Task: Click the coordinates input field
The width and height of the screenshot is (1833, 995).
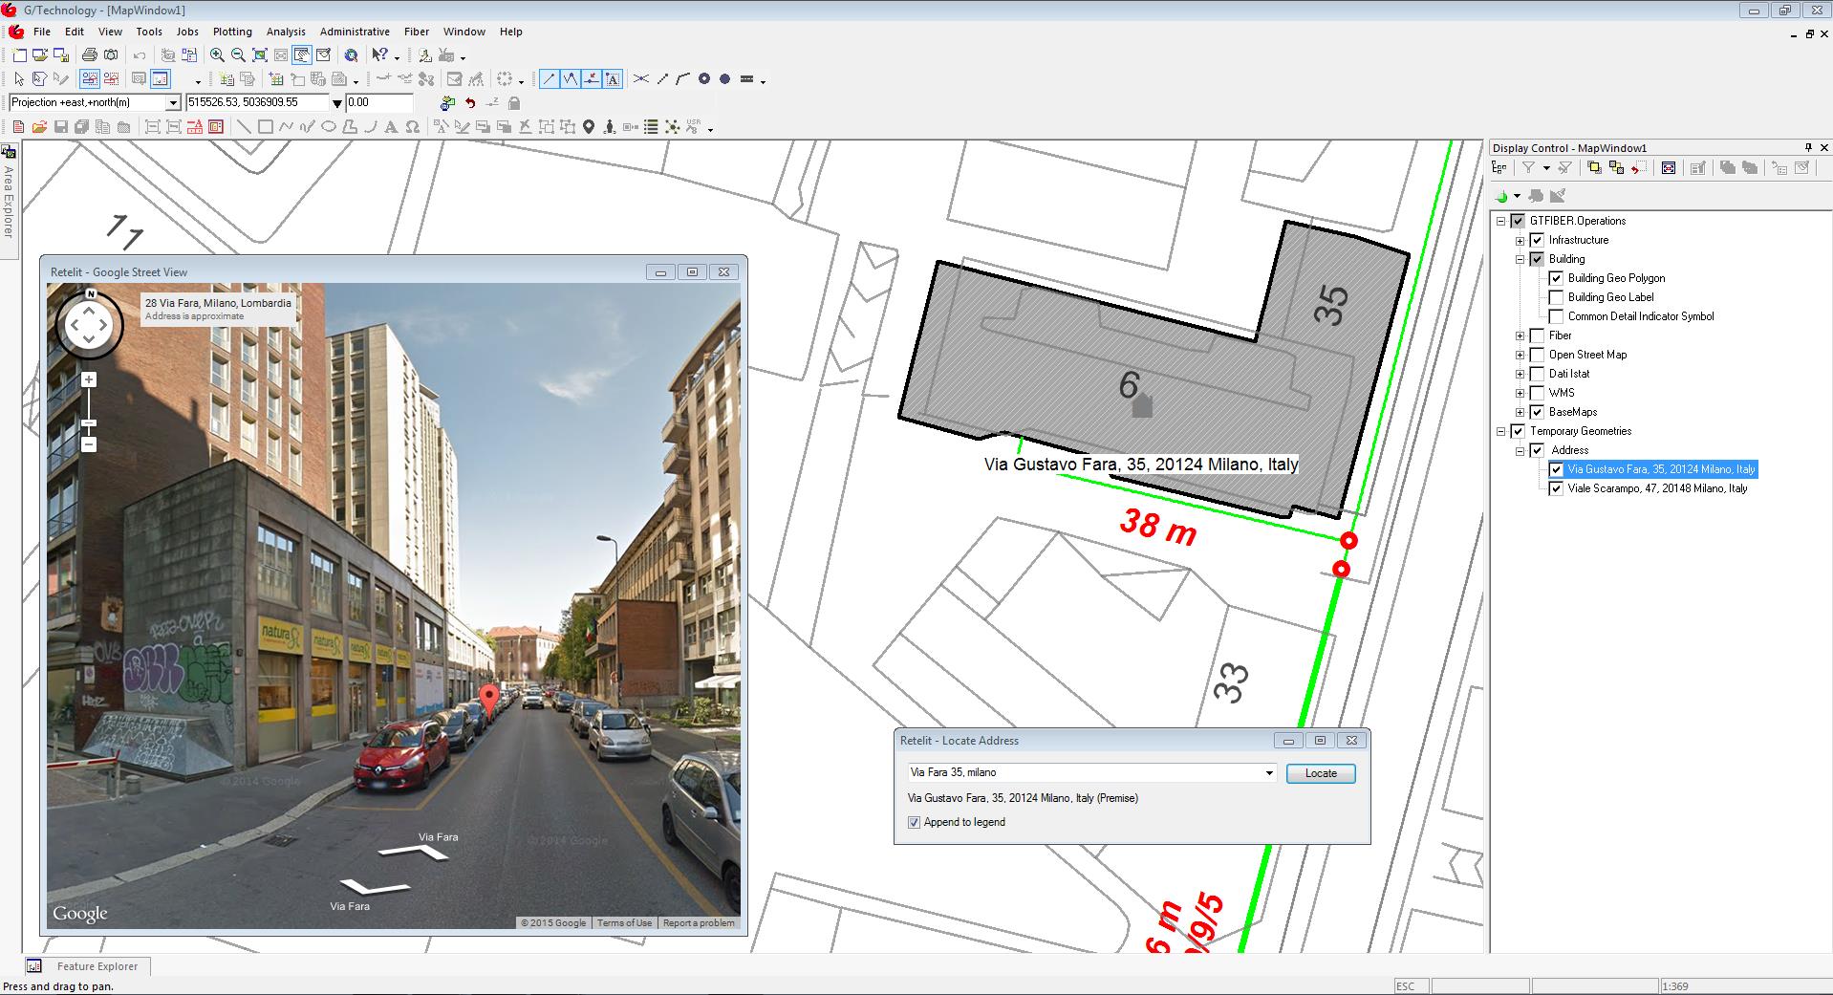Action: point(256,102)
